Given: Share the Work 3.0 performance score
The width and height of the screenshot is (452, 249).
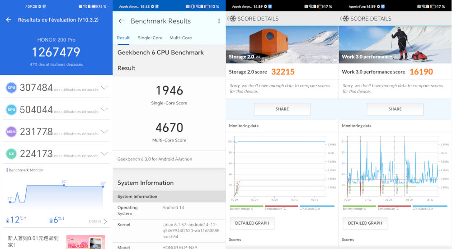Looking at the screenshot, I should [395, 109].
